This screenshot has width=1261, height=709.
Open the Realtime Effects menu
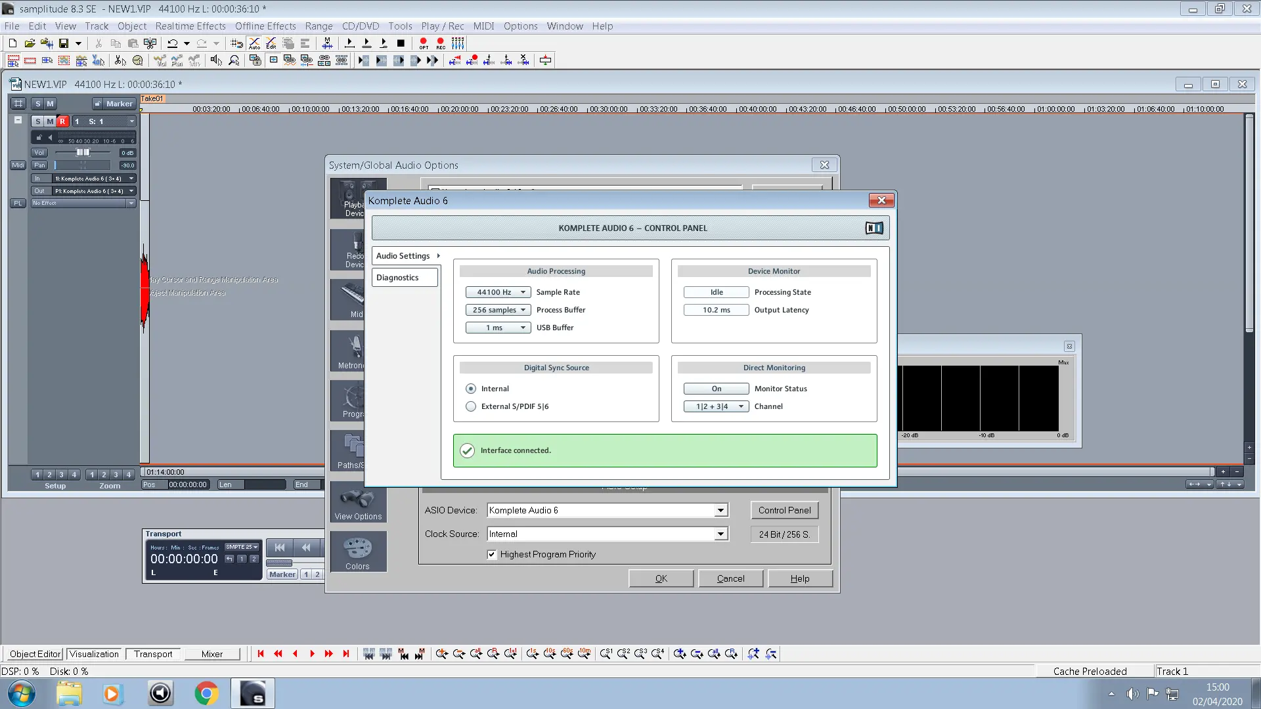190,26
